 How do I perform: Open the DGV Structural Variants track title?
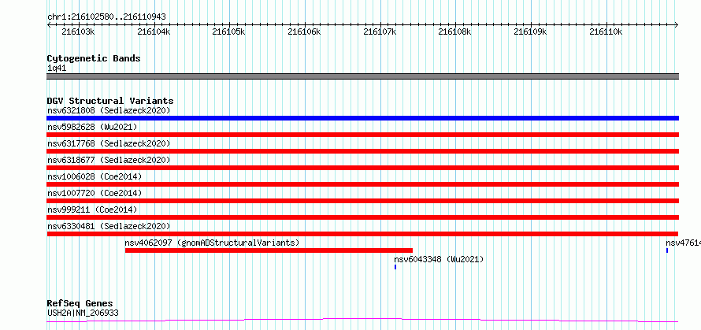[110, 101]
